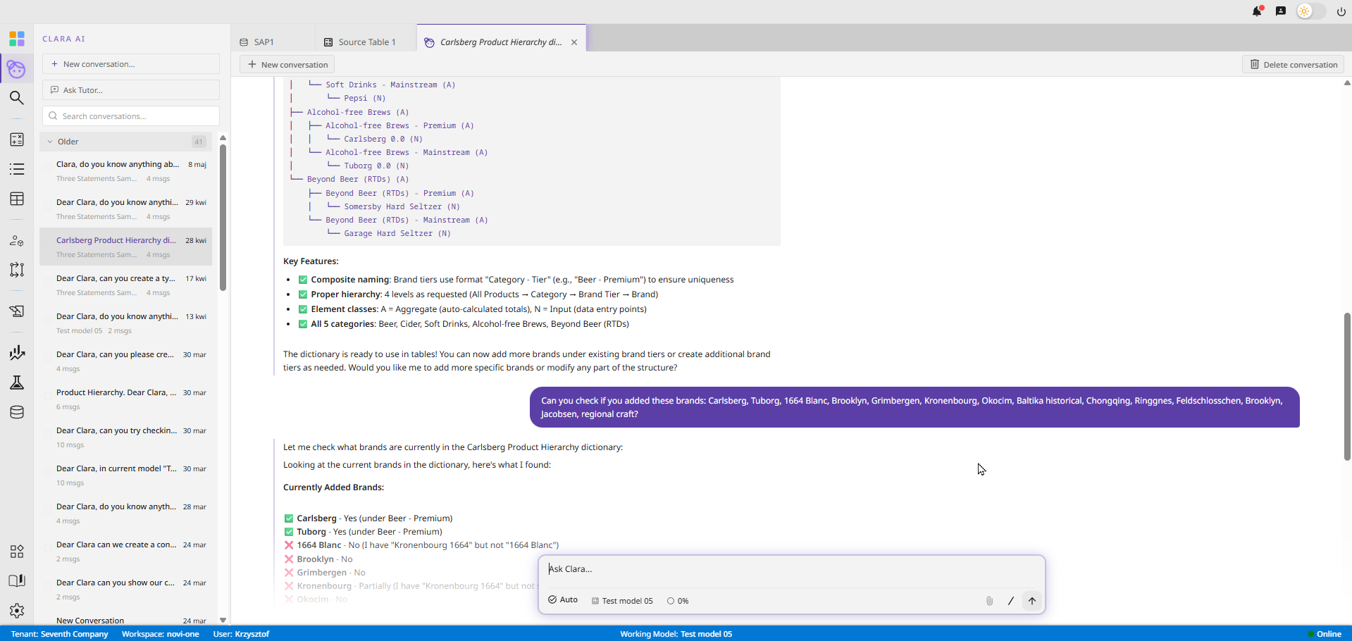
Task: Click New conversation button in toolbar
Action: pyautogui.click(x=287, y=65)
